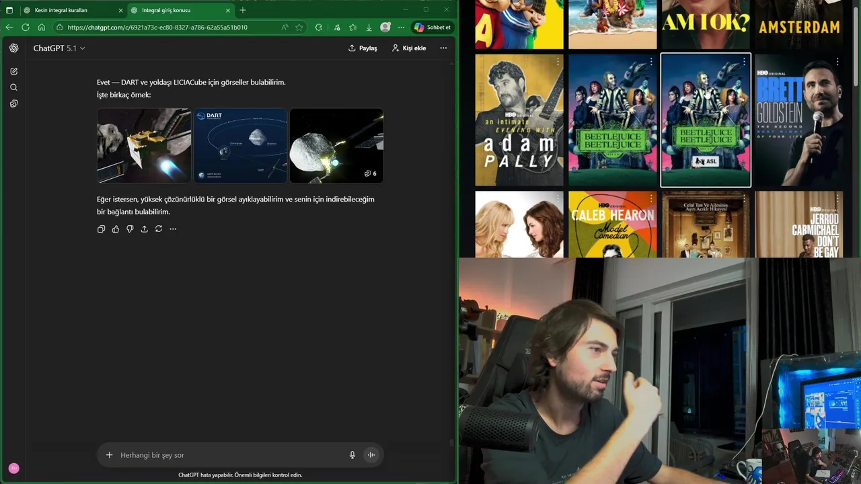Image resolution: width=861 pixels, height=484 pixels.
Task: Share the conversation with Paylaş
Action: [x=363, y=48]
